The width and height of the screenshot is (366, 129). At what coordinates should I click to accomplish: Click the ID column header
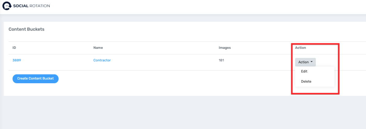pos(14,48)
